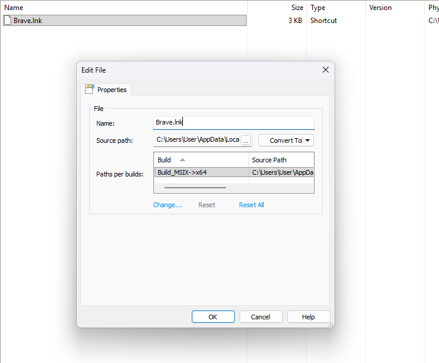Screen dimensions: 439x363
Task: Select Brave.lnk row in file list
Action: [x=125, y=21]
